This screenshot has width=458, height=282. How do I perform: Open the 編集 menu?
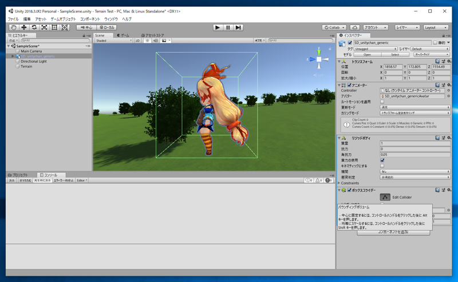pyautogui.click(x=27, y=19)
